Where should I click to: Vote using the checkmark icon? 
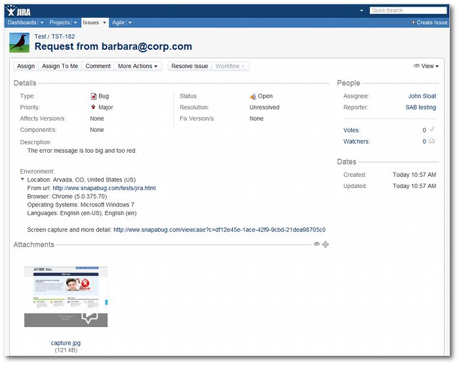pos(432,129)
